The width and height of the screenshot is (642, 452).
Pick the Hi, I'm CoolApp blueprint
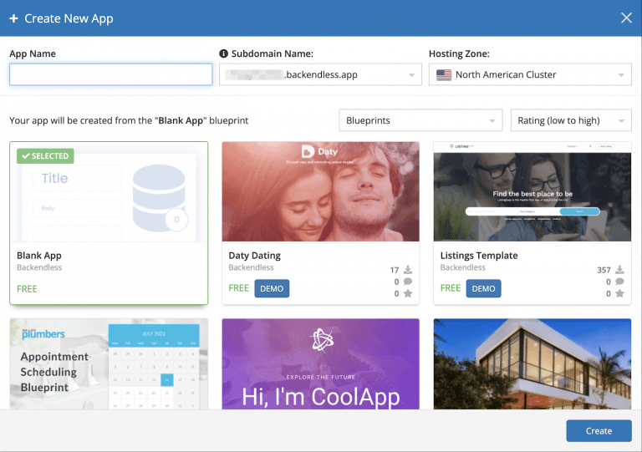click(x=320, y=364)
